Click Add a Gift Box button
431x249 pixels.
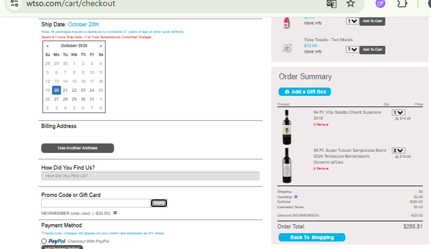point(305,92)
